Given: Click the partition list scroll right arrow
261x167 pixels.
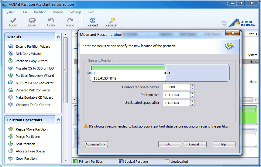Looking at the screenshot, I should coord(256,100).
